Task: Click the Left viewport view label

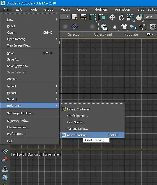Action: tap(21, 154)
